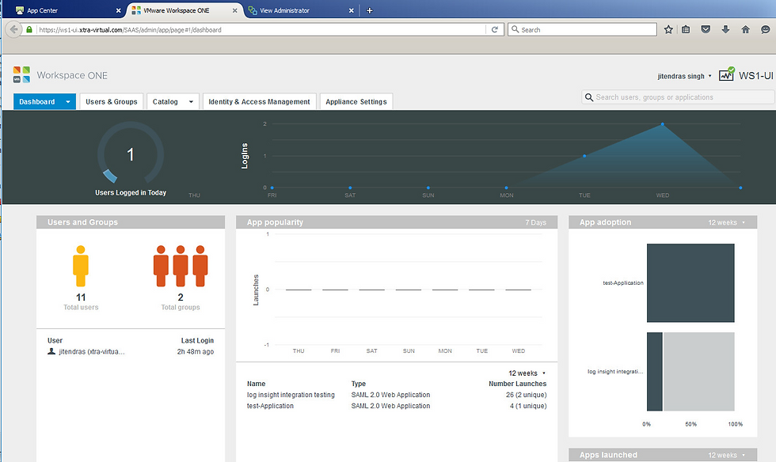Open the jitendras singh account menu
This screenshot has width=776, height=462.
click(x=684, y=76)
